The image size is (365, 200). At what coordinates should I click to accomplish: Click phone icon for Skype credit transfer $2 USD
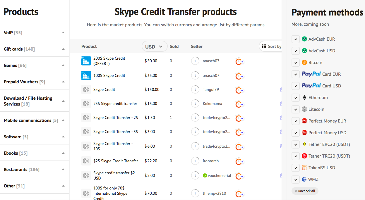pyautogui.click(x=86, y=175)
